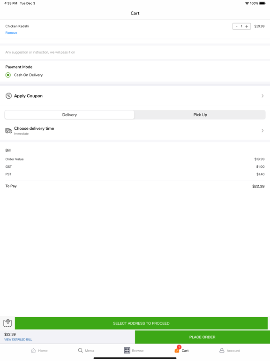
Task: Remove Chicken Kadahi from cart
Action: (11, 33)
